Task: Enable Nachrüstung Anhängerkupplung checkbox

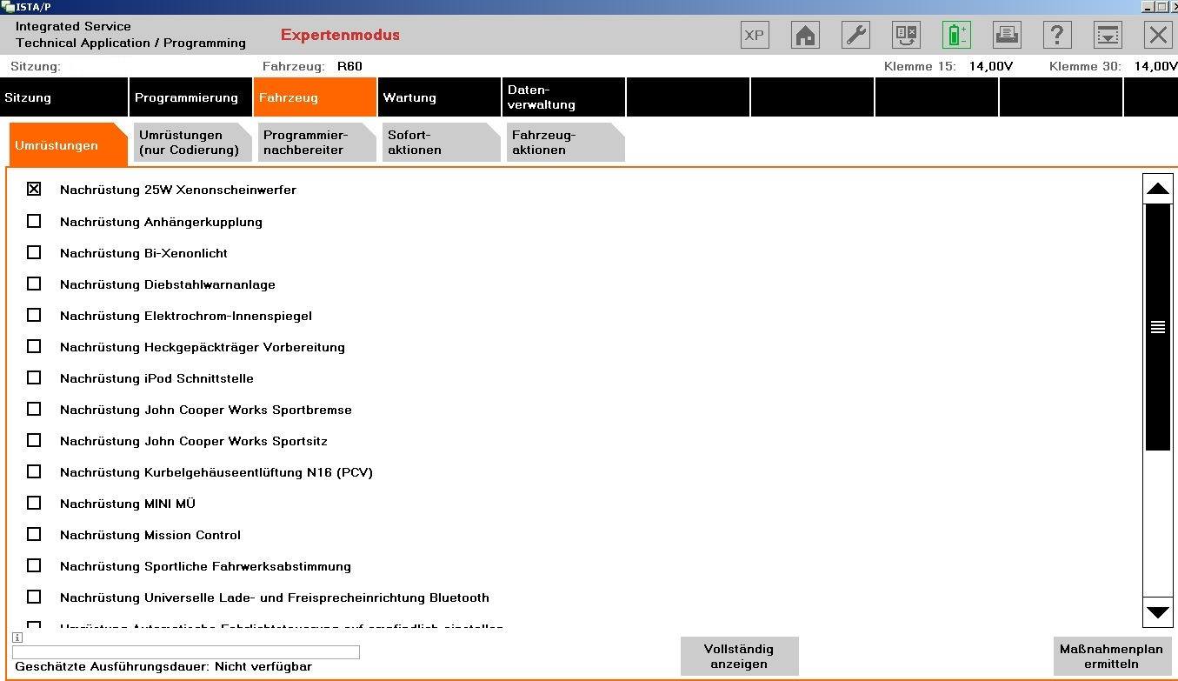Action: pyautogui.click(x=34, y=221)
